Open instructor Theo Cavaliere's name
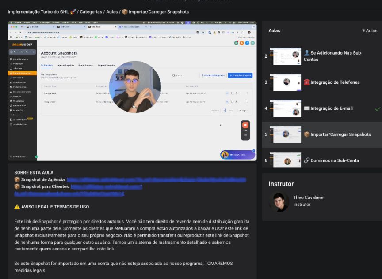This screenshot has height=279, width=382. pyautogui.click(x=308, y=197)
